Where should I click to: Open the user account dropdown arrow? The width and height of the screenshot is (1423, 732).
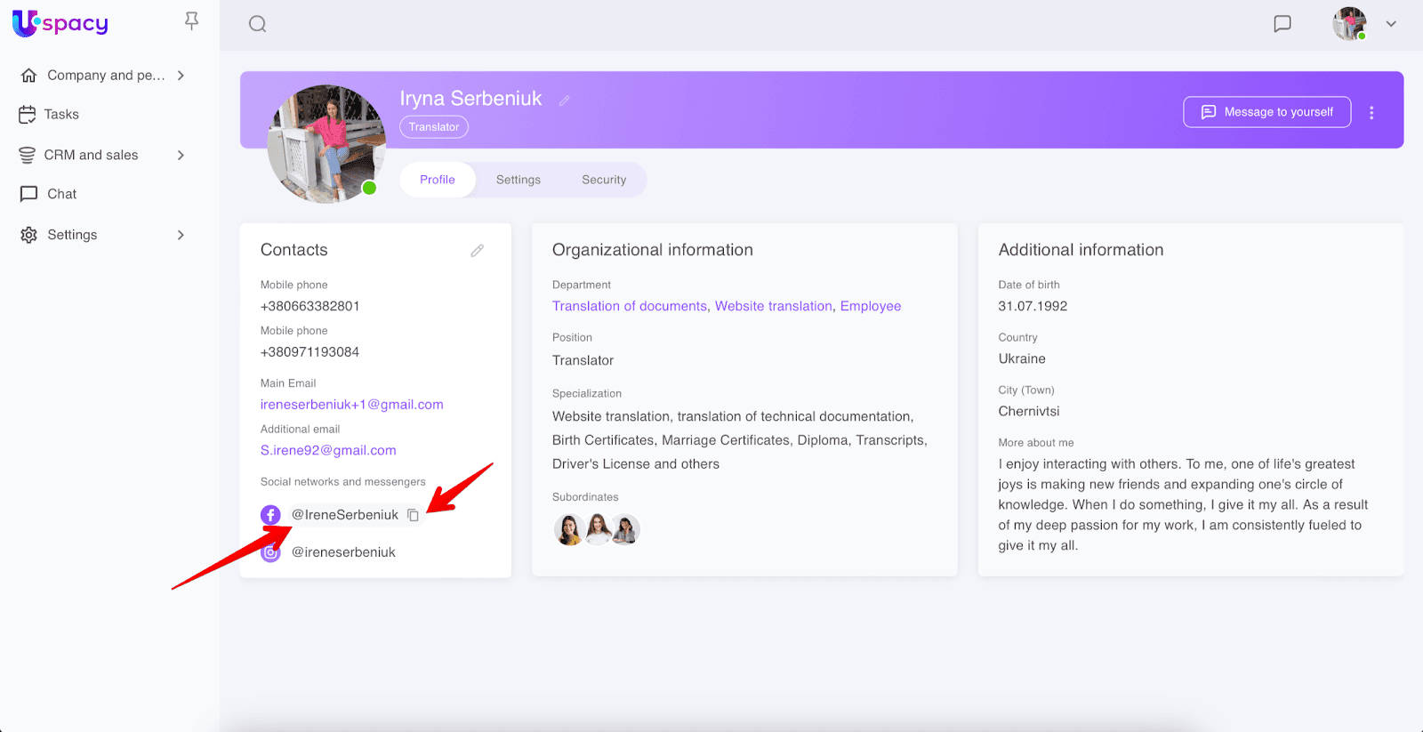[x=1391, y=24]
